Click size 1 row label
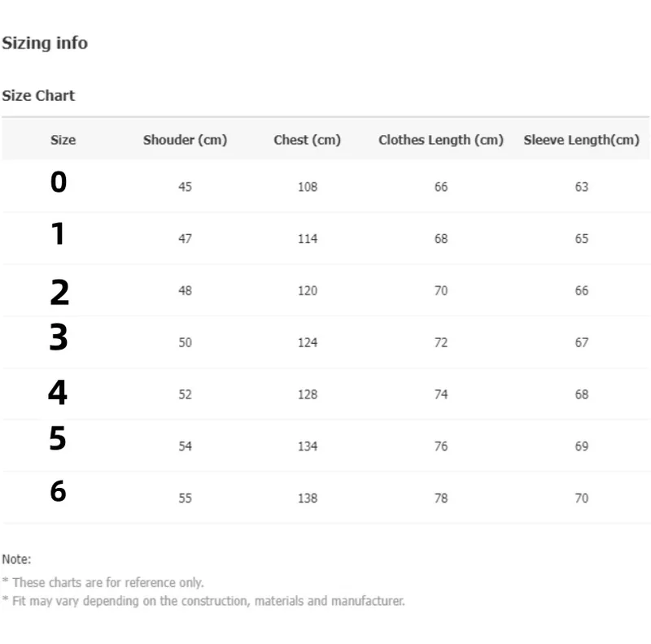The width and height of the screenshot is (651, 644). [x=58, y=233]
